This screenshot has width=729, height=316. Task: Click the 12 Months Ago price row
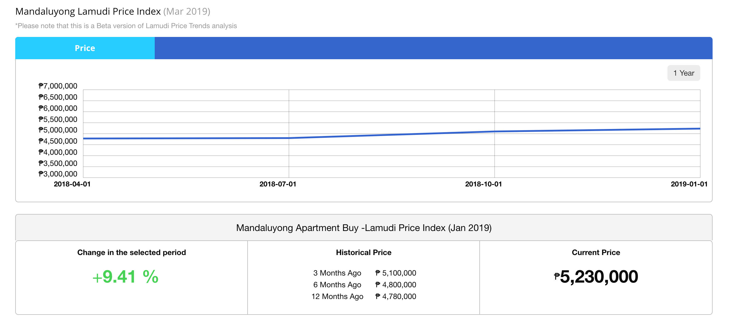[x=364, y=296]
